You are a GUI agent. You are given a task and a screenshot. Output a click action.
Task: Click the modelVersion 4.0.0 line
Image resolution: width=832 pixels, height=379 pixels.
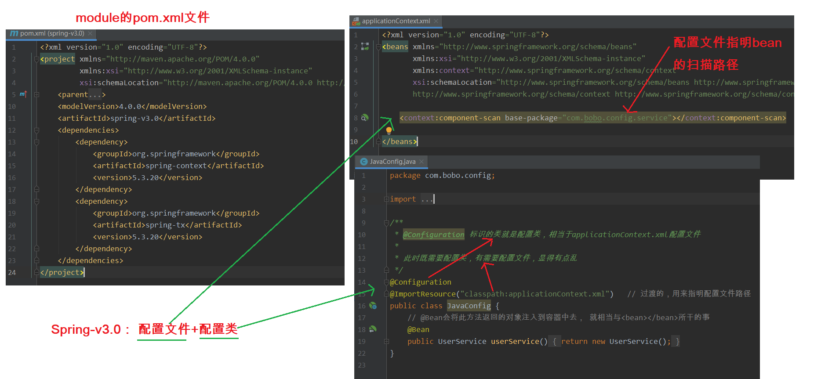point(132,106)
